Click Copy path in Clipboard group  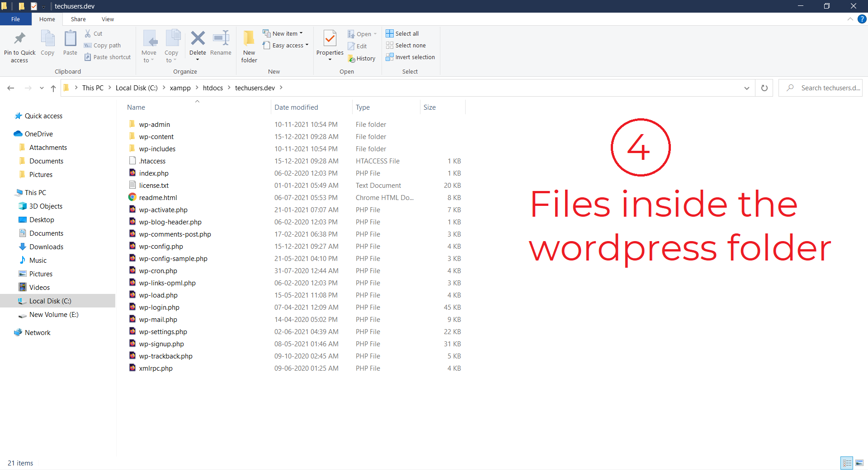point(103,45)
